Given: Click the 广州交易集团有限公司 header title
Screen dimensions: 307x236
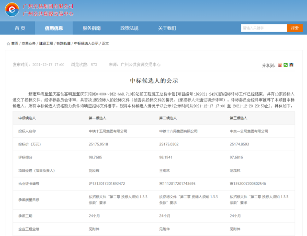Looking at the screenshot, I should (x=48, y=6).
